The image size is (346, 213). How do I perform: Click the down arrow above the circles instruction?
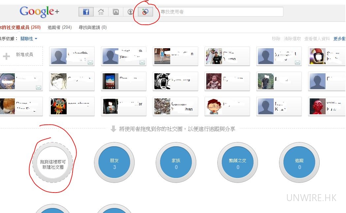[113, 129]
